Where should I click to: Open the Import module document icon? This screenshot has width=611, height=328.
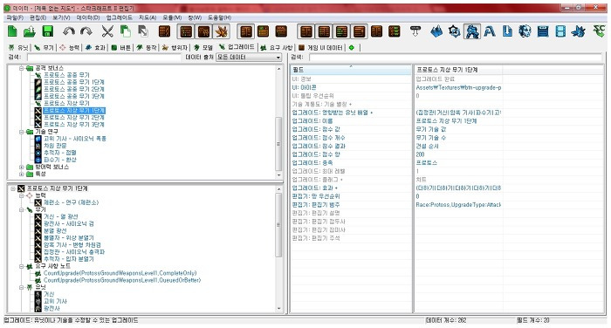507,31
